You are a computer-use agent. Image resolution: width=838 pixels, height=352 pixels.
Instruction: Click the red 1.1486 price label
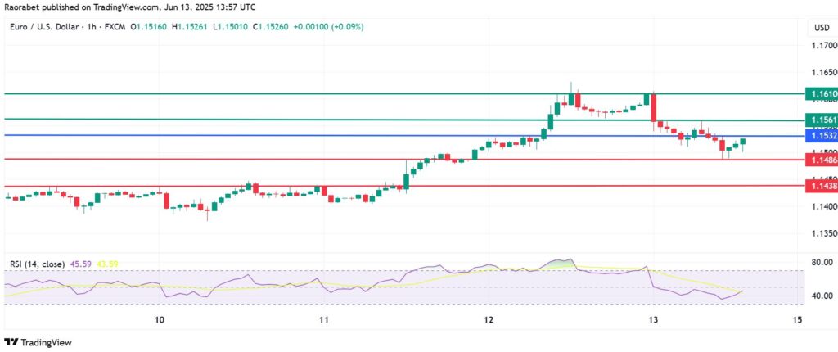(x=819, y=160)
